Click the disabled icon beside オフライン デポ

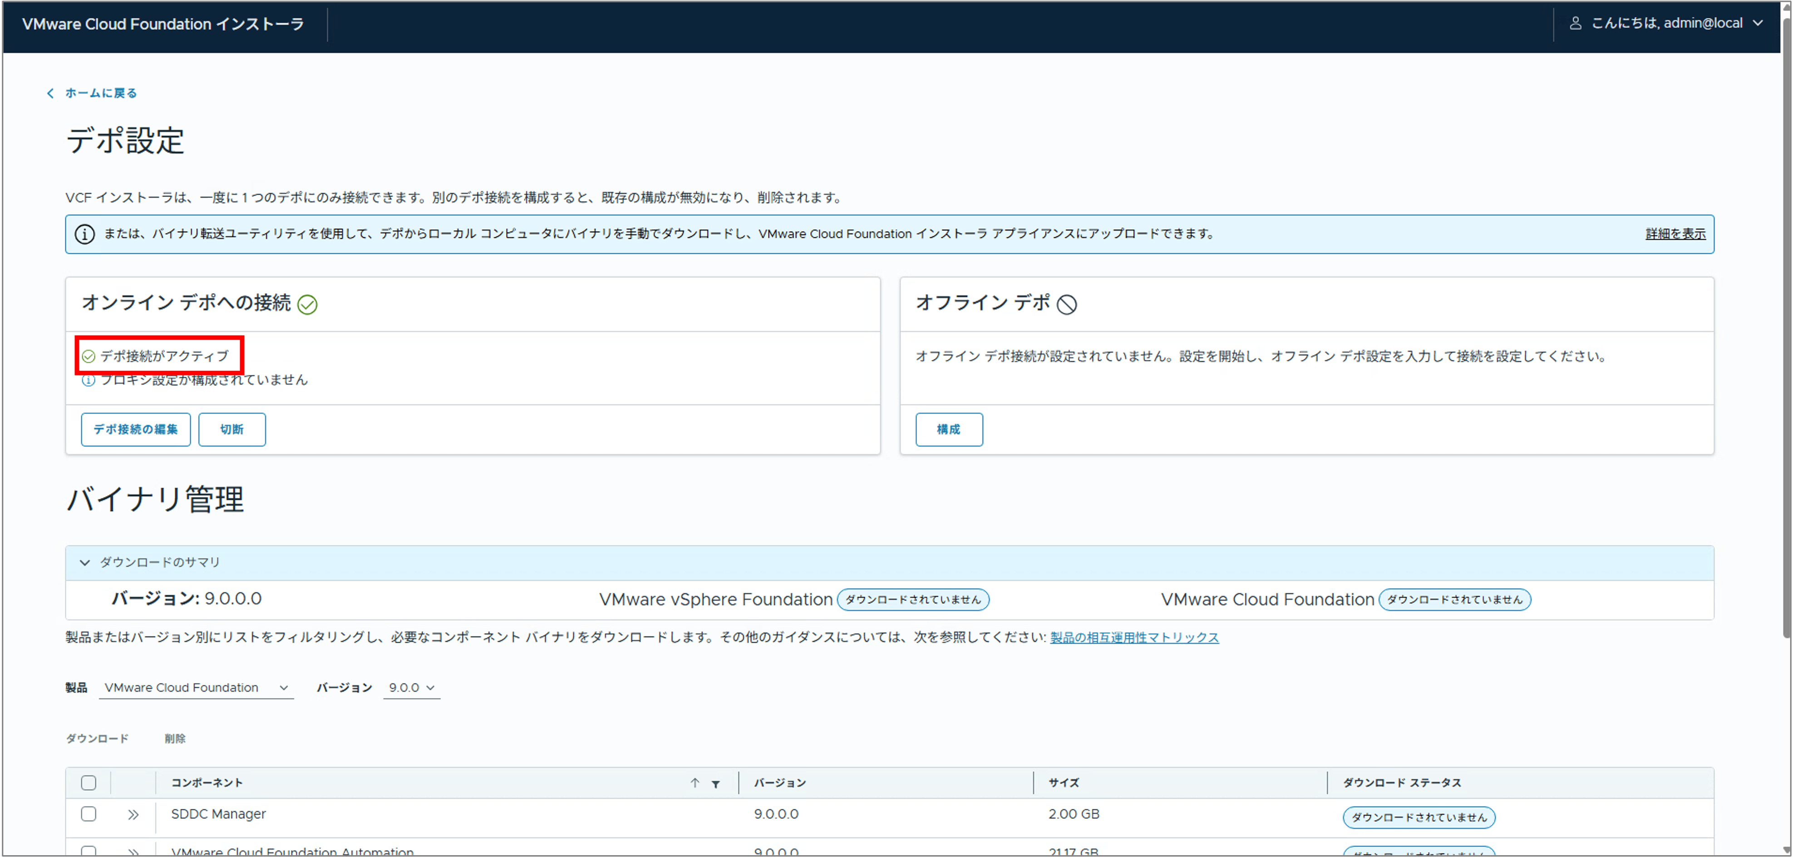point(1066,305)
